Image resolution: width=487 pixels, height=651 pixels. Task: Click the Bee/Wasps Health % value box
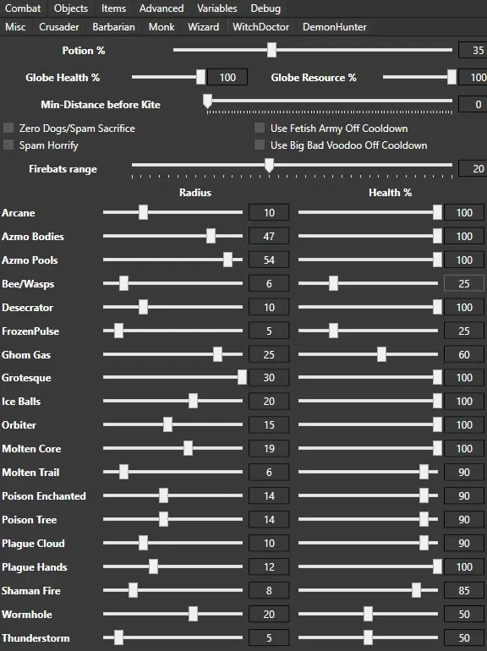point(464,283)
